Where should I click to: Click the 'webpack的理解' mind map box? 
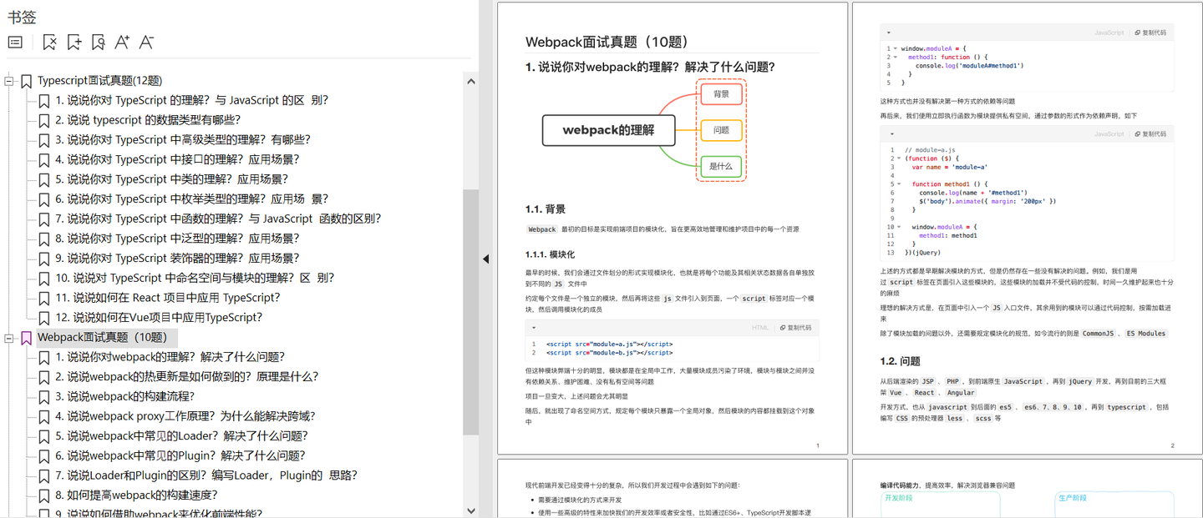pos(607,130)
